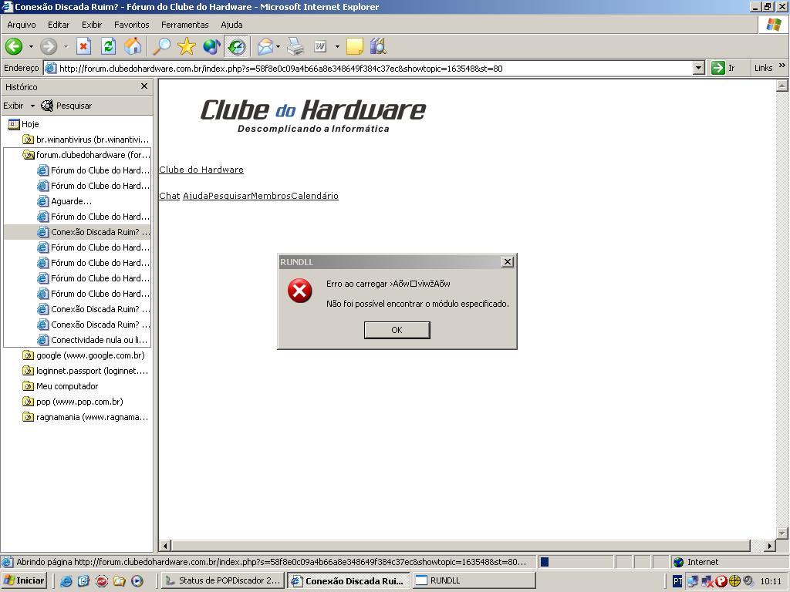Click the Ajuda link on the forum page

(x=195, y=196)
